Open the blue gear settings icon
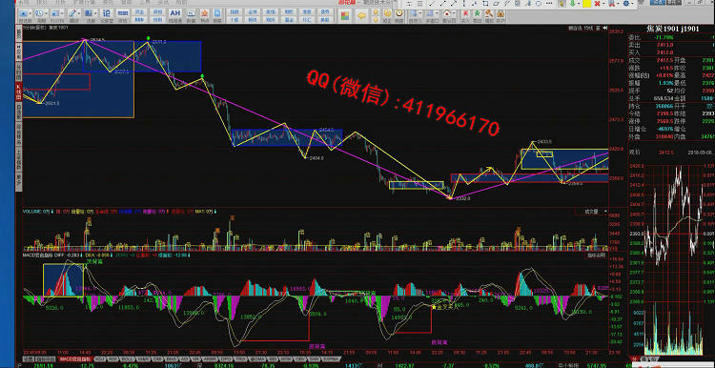Screen dimensions: 715x368 [625, 4]
